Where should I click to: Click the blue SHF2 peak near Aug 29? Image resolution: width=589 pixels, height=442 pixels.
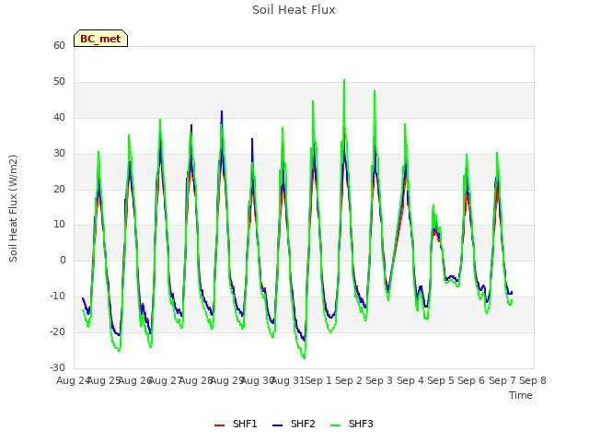click(222, 111)
